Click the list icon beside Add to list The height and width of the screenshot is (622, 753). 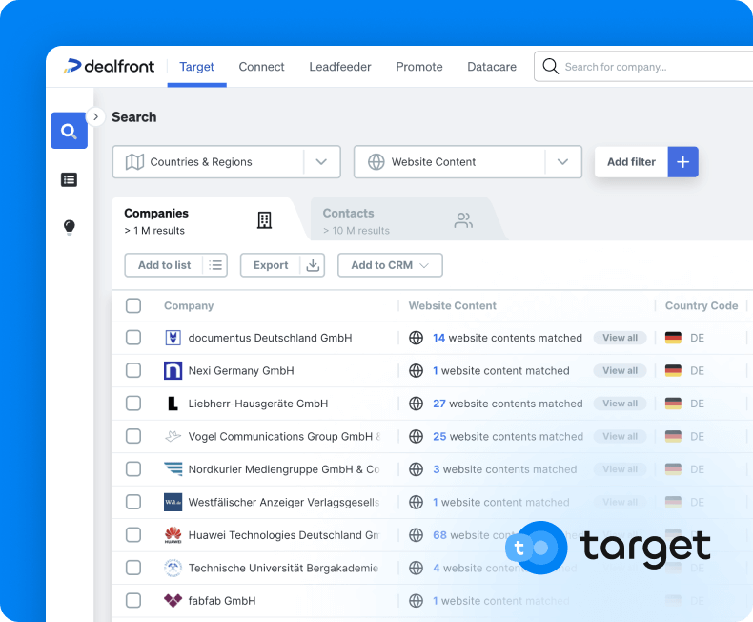click(215, 265)
